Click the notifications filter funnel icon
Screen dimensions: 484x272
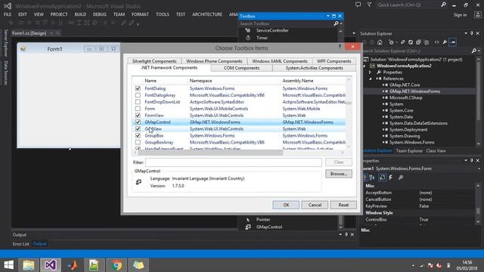pyautogui.click(x=369, y=5)
